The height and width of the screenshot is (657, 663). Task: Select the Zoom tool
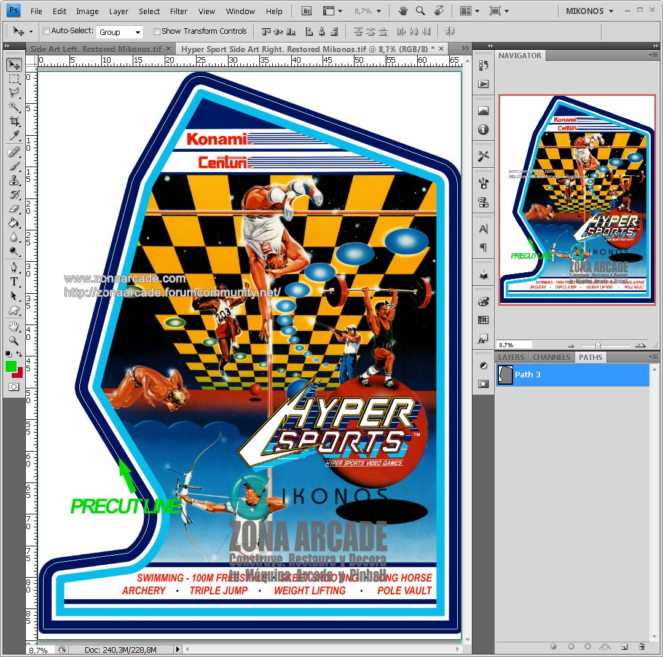[x=14, y=339]
